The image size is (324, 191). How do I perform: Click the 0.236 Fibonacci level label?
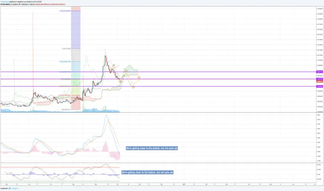tap(65, 95)
